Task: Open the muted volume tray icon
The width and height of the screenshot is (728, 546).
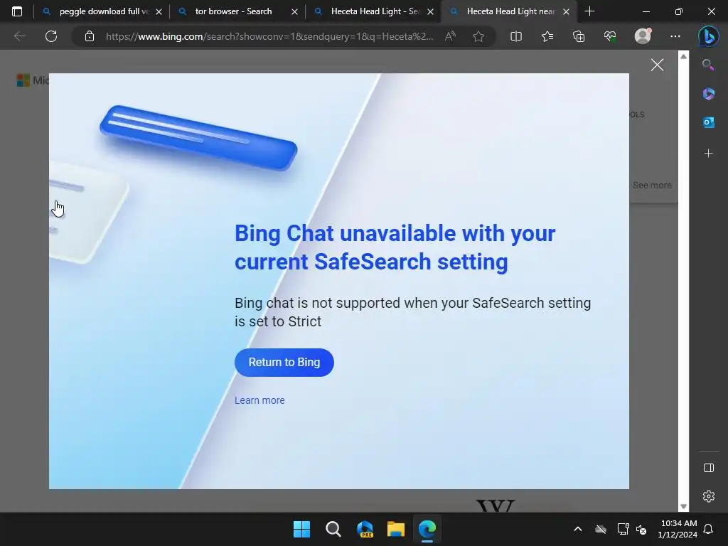Action: [x=641, y=529]
